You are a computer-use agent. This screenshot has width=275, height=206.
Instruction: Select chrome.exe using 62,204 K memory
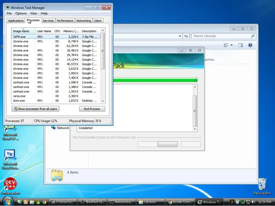click(x=56, y=46)
